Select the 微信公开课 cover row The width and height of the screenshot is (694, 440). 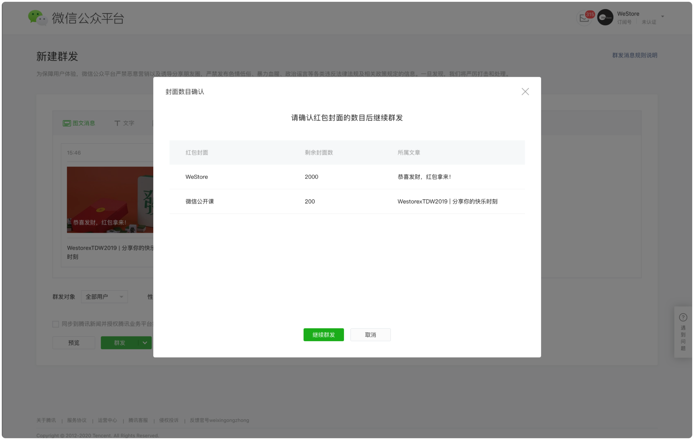347,201
